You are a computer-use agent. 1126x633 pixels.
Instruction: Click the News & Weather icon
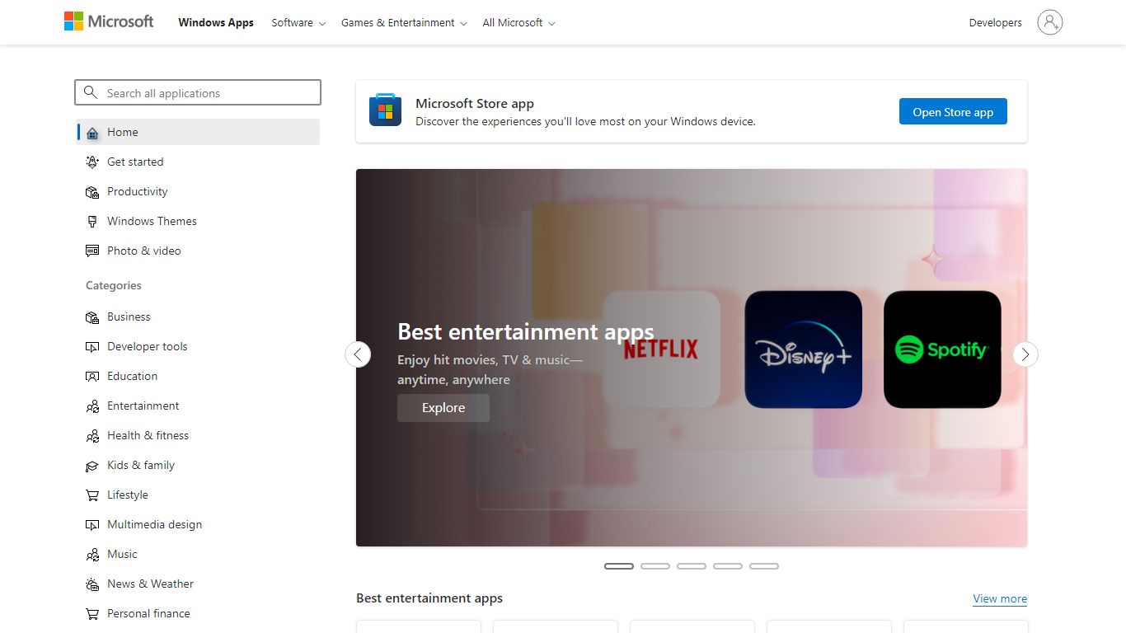(92, 584)
